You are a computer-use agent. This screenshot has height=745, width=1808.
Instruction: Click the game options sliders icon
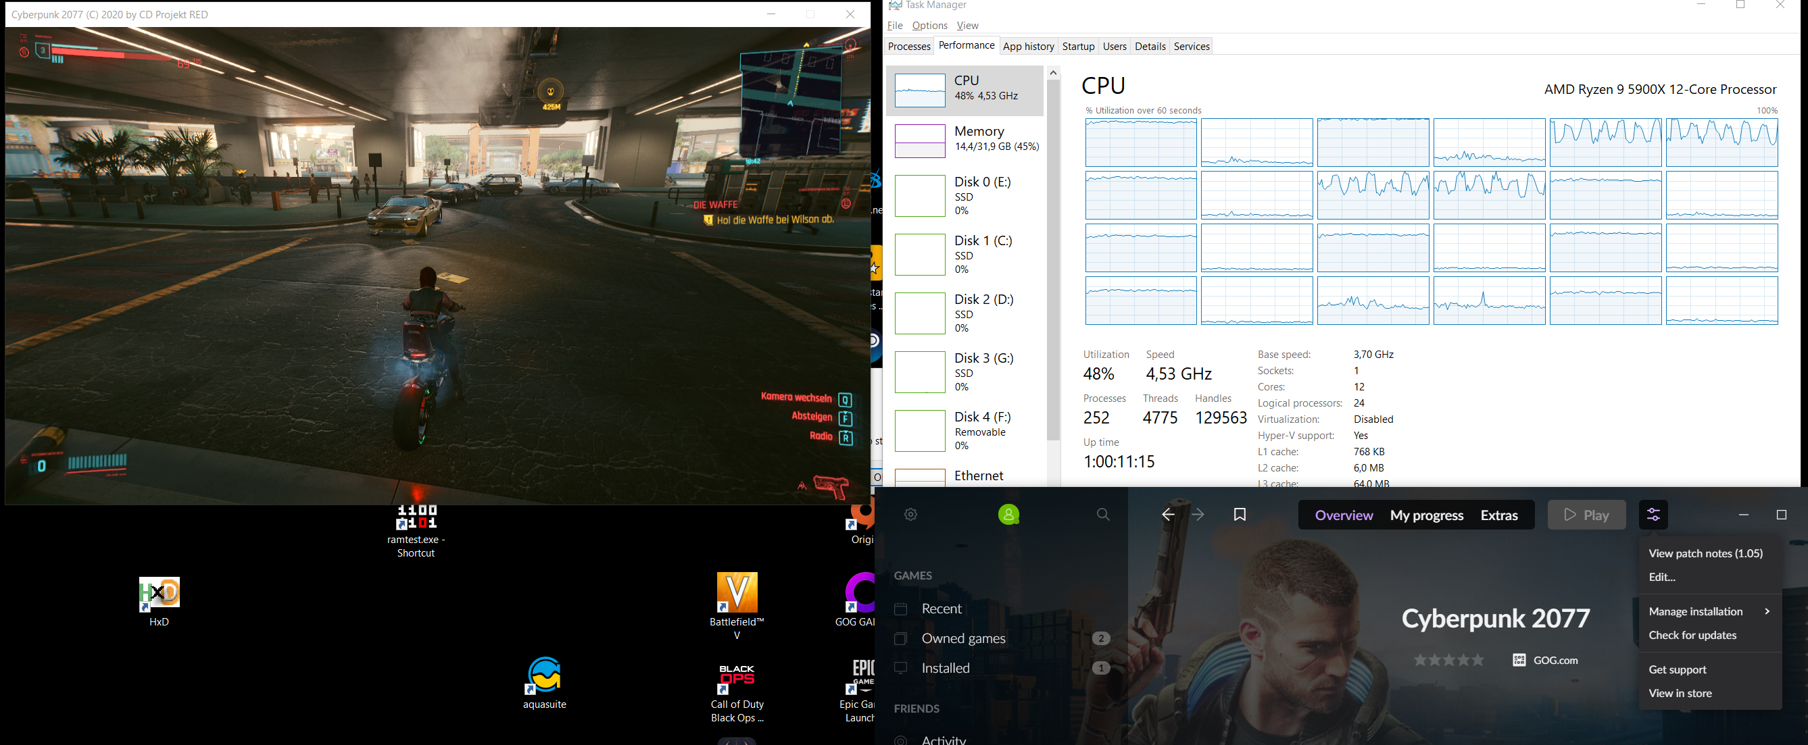click(x=1653, y=515)
